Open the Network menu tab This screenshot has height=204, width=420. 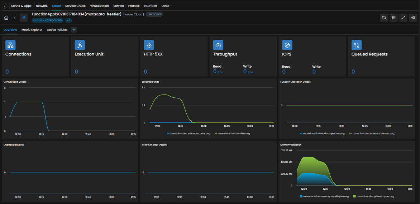click(42, 6)
